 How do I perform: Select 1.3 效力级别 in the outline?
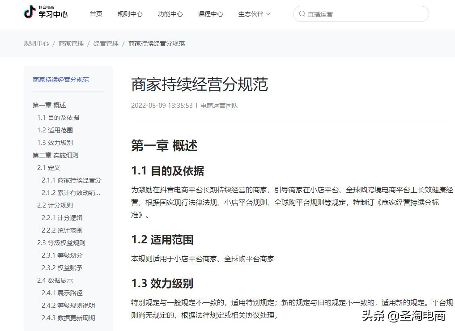pos(55,142)
